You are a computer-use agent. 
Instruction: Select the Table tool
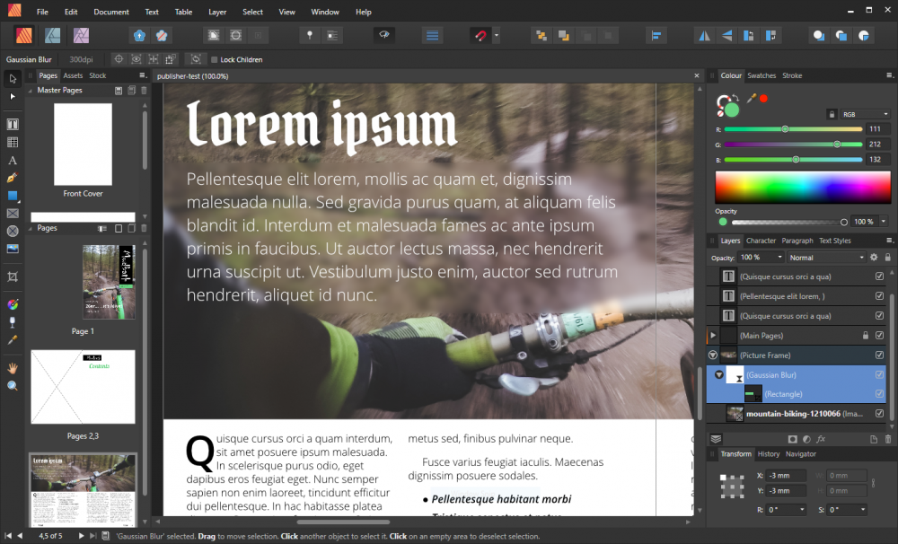coord(13,142)
